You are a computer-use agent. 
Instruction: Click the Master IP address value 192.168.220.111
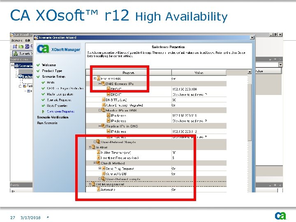[185, 116]
